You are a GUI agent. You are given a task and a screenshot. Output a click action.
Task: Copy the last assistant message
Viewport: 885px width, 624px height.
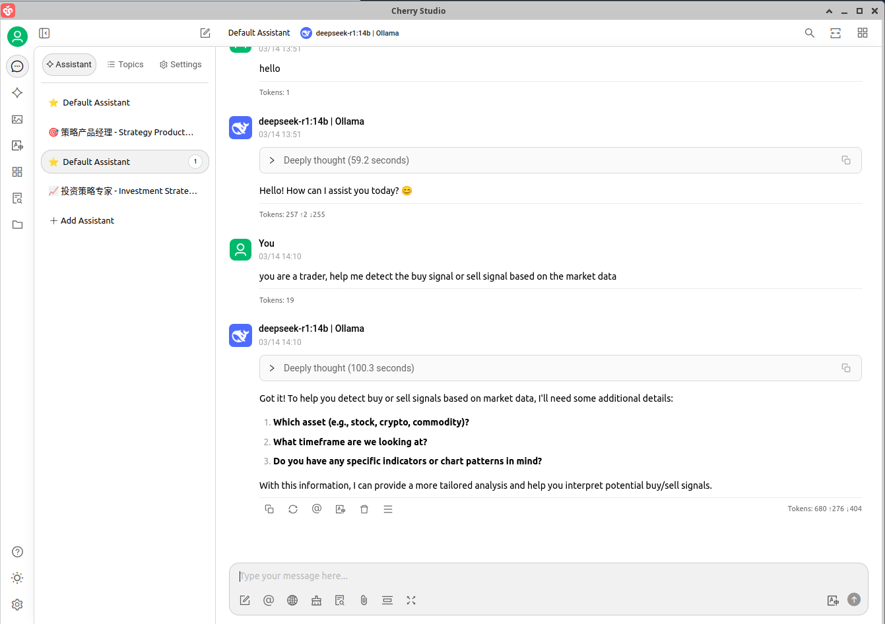[269, 509]
